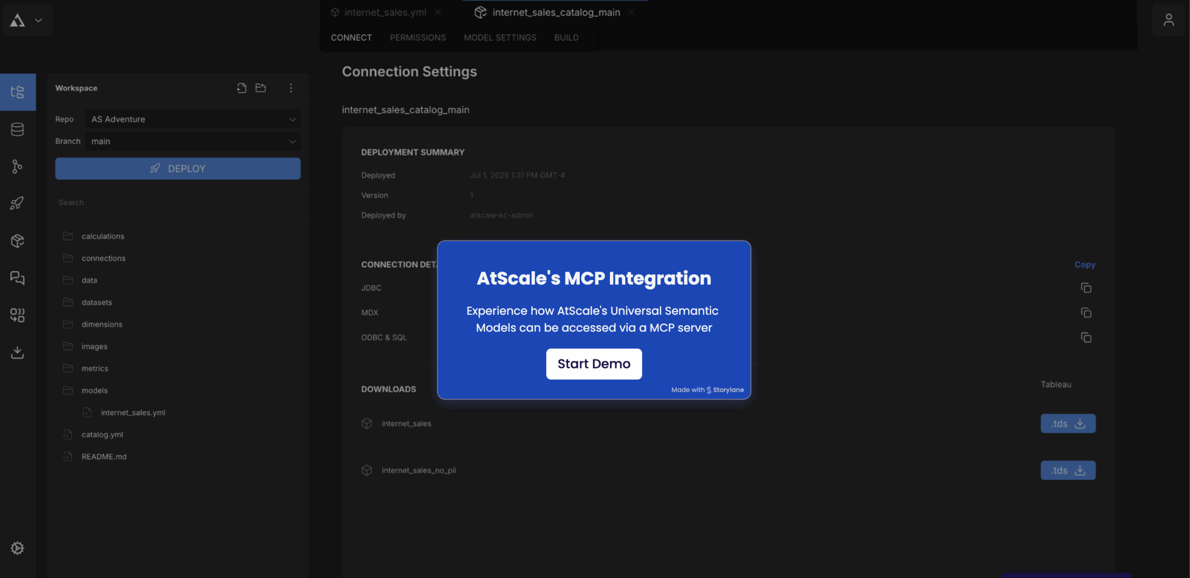Open the grid widgets sidebar icon

[x=18, y=315]
